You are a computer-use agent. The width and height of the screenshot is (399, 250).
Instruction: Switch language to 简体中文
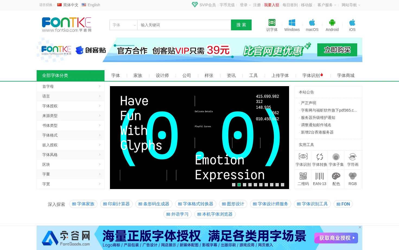pos(68,5)
